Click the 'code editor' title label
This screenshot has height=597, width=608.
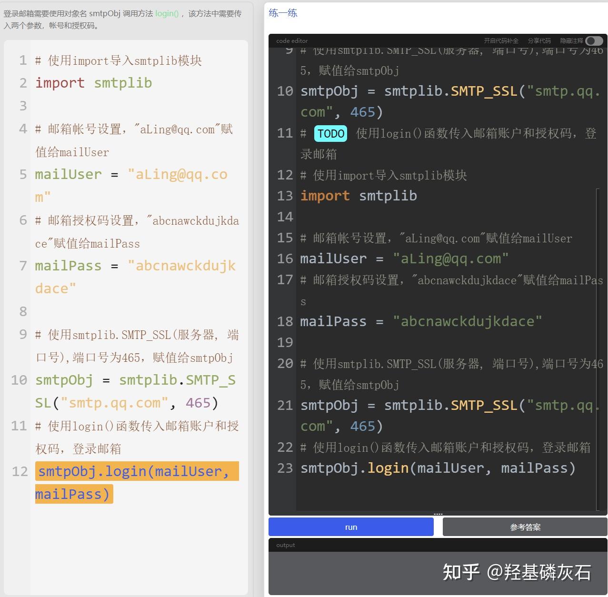[x=292, y=41]
